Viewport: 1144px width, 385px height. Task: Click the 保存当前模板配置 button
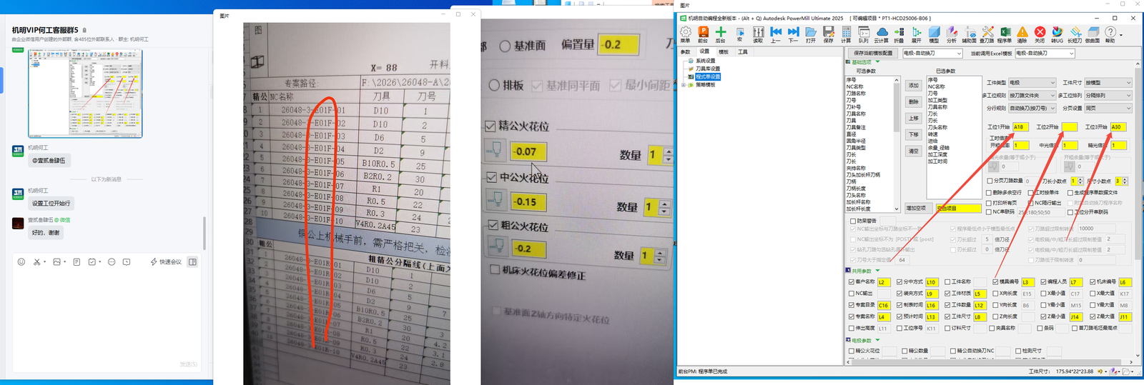(x=873, y=54)
